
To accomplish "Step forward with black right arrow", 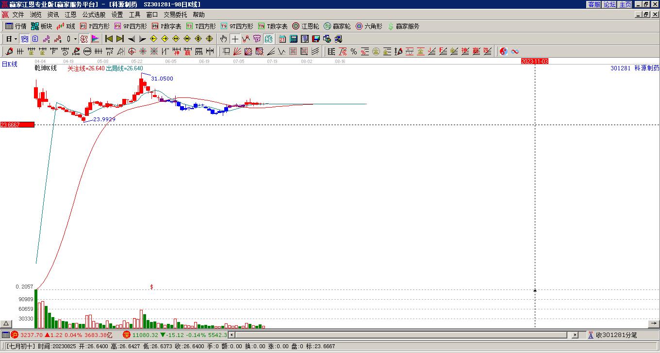I will tap(142, 39).
